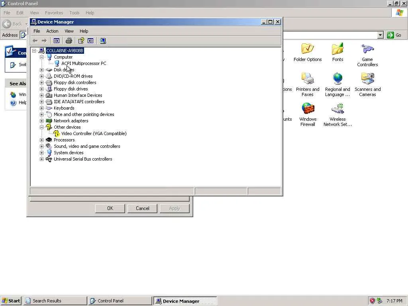Open the Properties/Help toolbar icon

click(81, 41)
